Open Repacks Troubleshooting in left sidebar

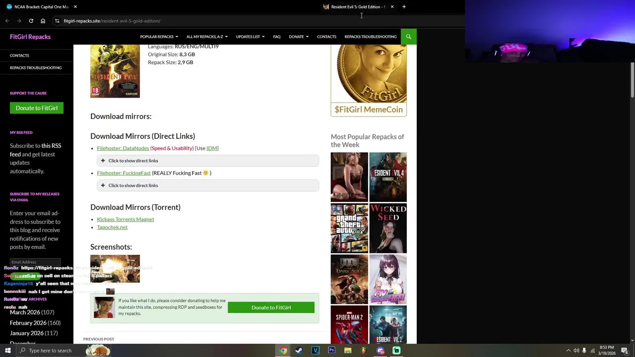pos(36,67)
